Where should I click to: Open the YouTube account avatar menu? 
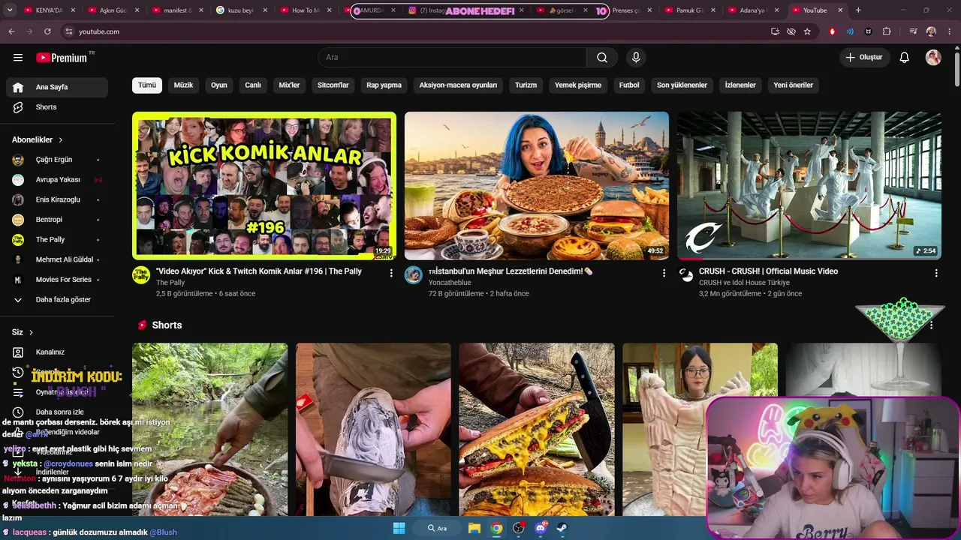(x=933, y=58)
